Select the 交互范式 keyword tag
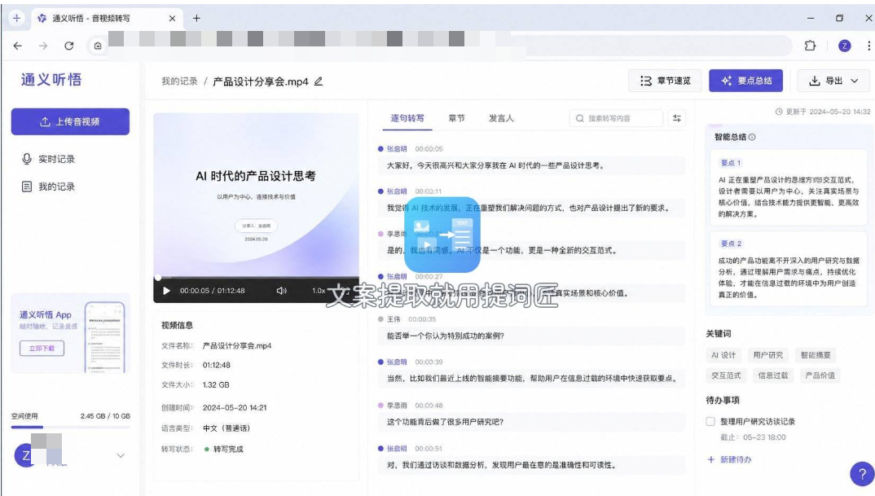The image size is (875, 496). 726,375
